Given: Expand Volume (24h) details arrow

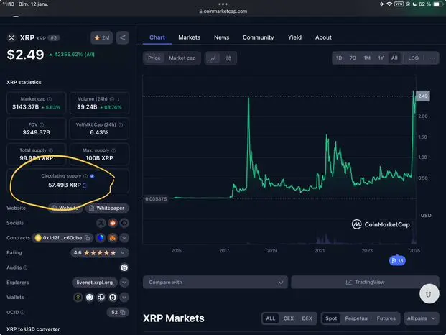Looking at the screenshot, I should [119, 99].
